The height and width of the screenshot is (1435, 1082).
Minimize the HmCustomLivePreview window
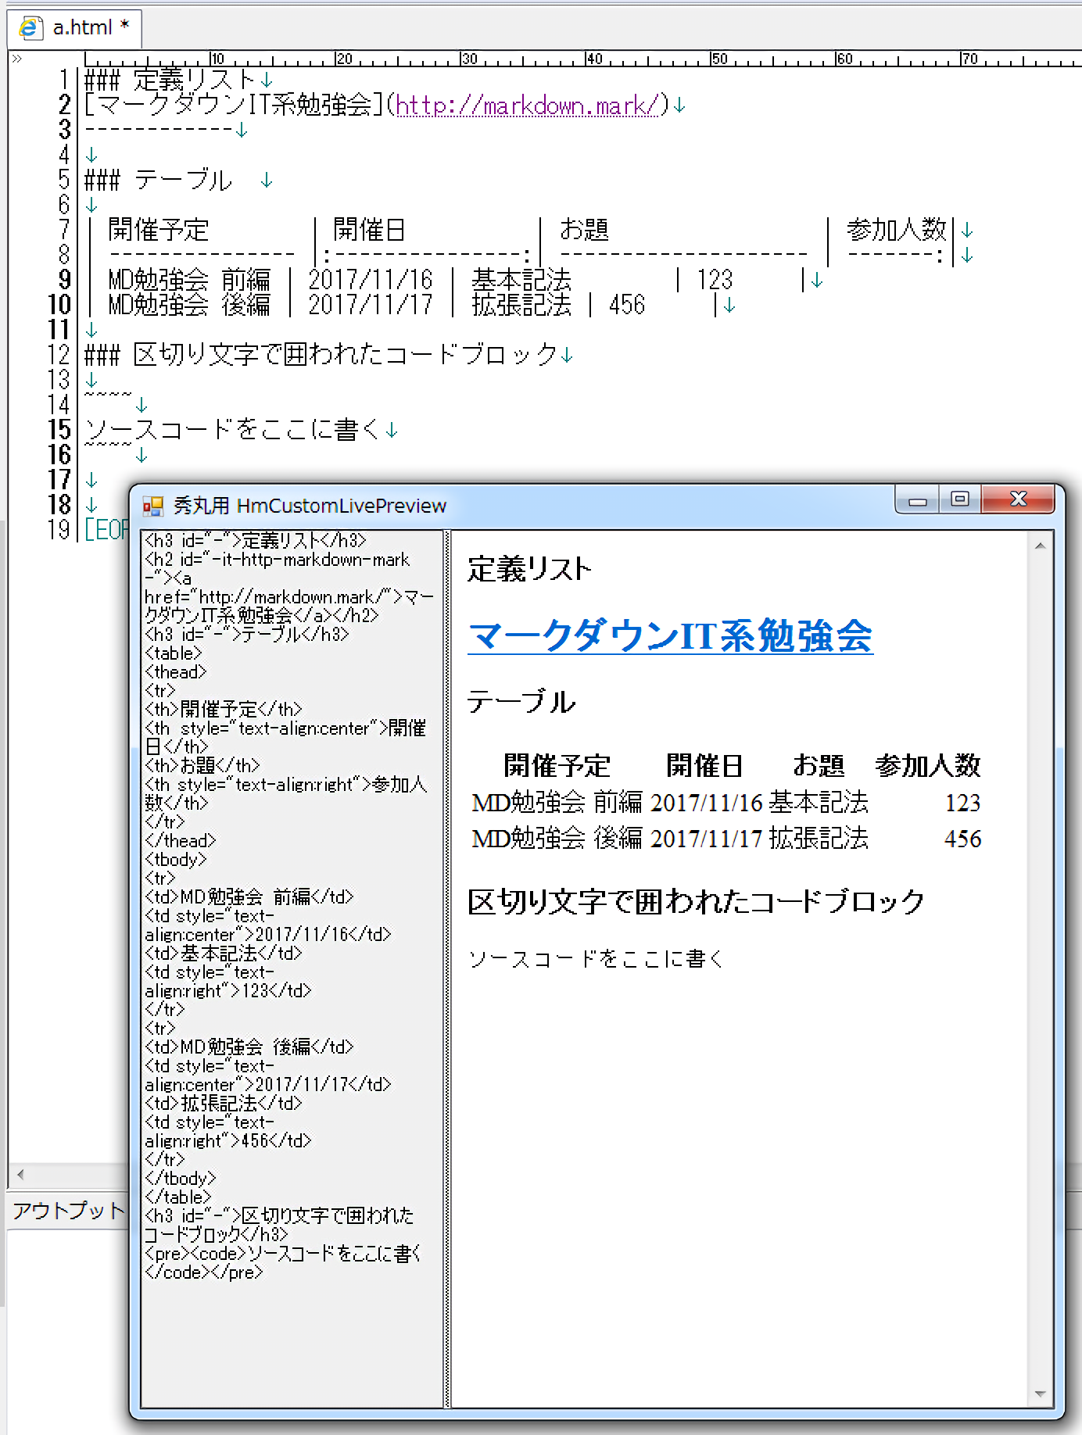[918, 500]
